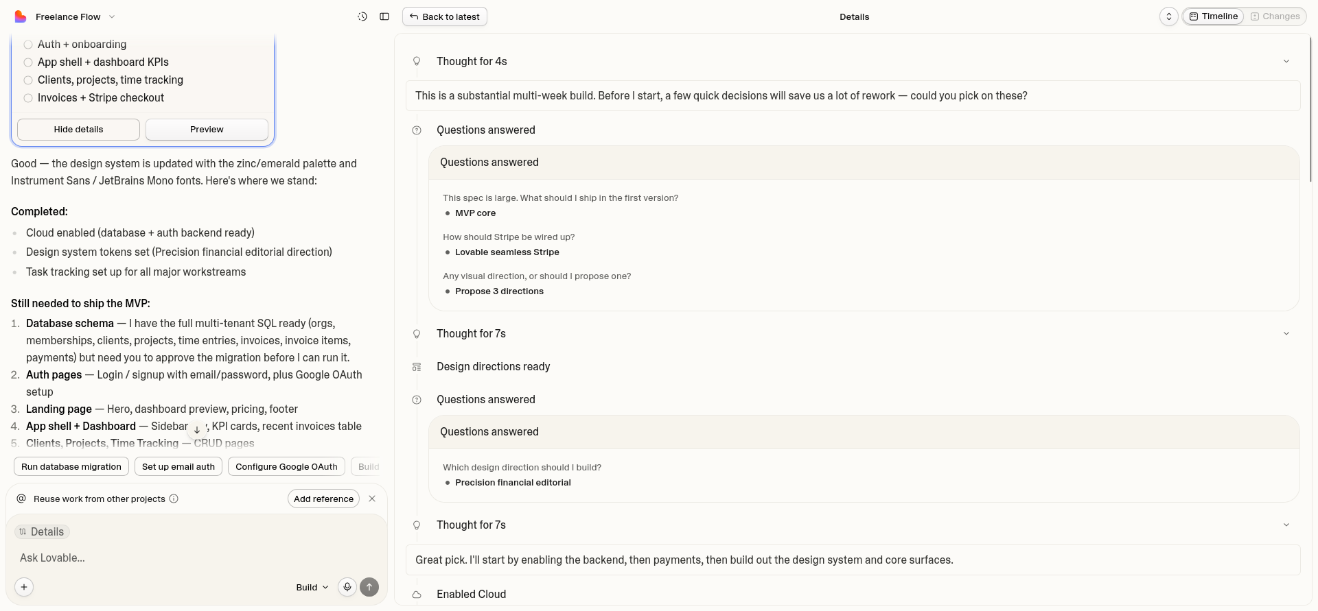Click the expand/collapse all timeline arrows icon
Viewport: 1318px width, 611px height.
[x=1169, y=16]
